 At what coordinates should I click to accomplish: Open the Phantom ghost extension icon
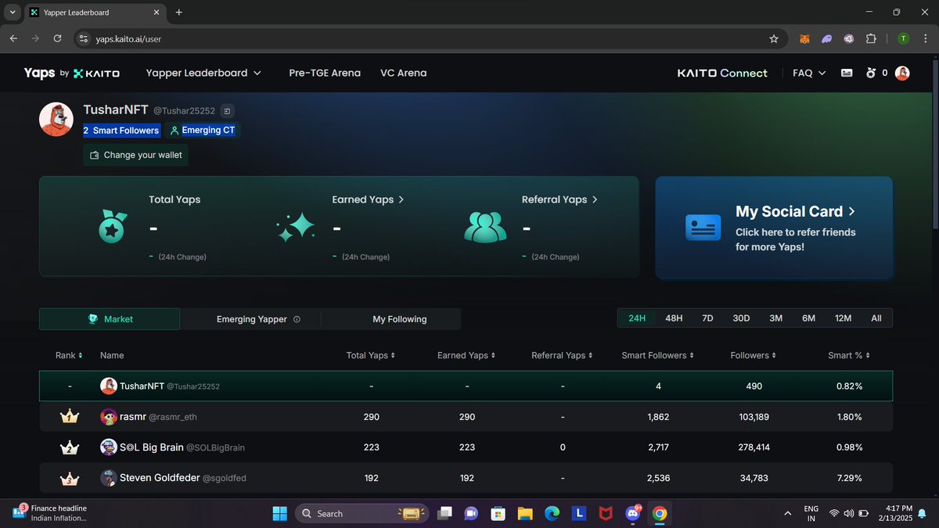[x=826, y=38]
